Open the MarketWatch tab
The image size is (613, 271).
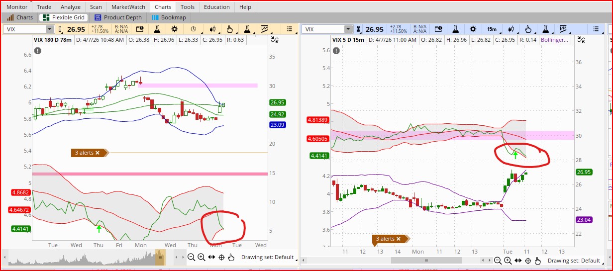[128, 7]
